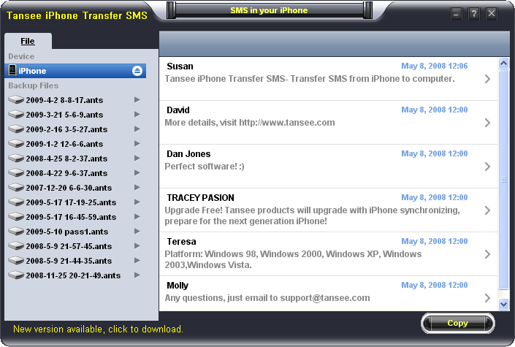Click drive icon for 2007-12-20 6-6-30.ants
The image size is (515, 347).
click(x=16, y=187)
